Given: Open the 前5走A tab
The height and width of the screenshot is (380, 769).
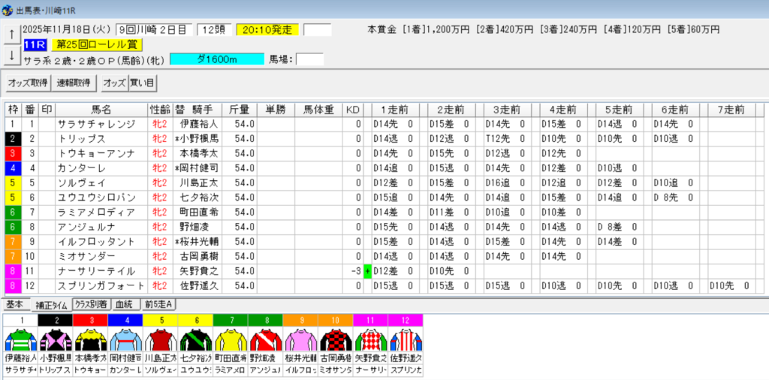Looking at the screenshot, I should [159, 304].
